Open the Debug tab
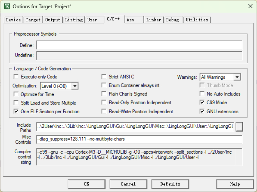The image size is (257, 192). click(x=173, y=20)
